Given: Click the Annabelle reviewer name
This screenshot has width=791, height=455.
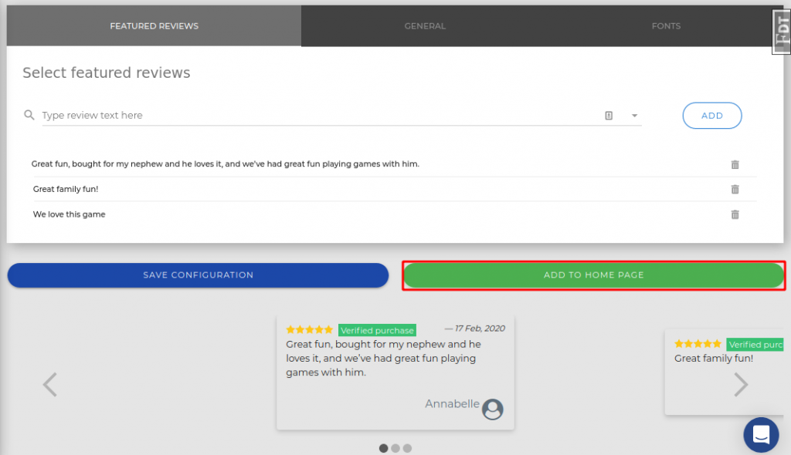Looking at the screenshot, I should [452, 403].
